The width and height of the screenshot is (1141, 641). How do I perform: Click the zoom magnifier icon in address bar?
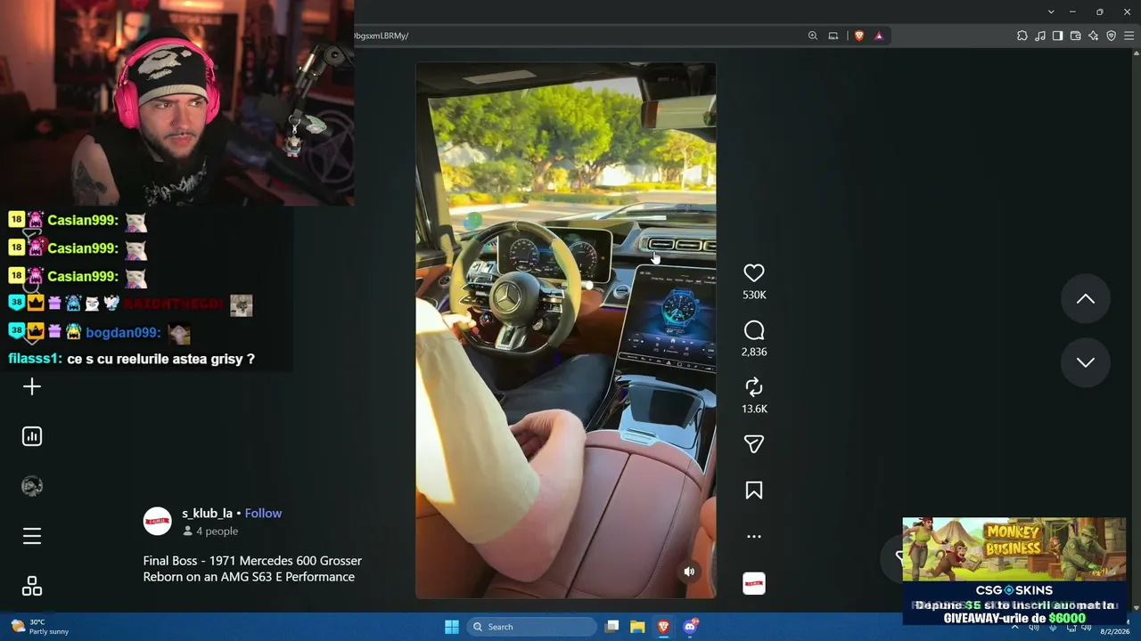coord(813,36)
